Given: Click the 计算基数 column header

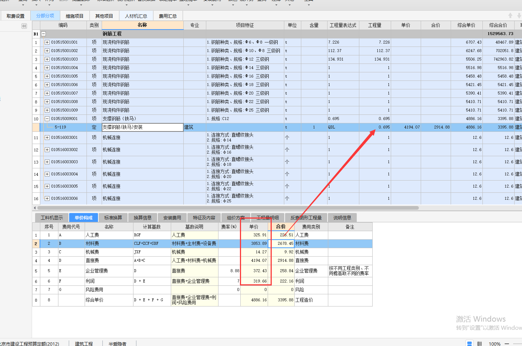Looking at the screenshot, I should tap(152, 227).
